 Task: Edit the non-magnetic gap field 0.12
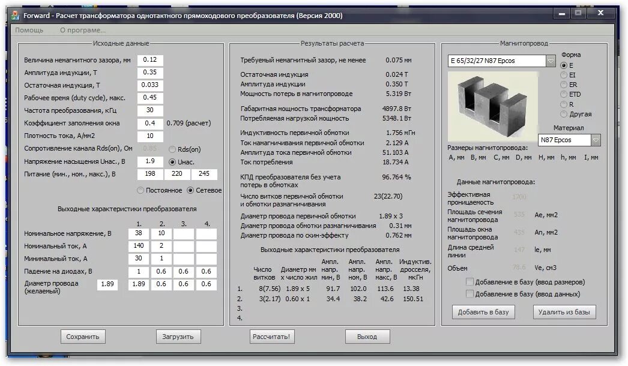(x=150, y=60)
